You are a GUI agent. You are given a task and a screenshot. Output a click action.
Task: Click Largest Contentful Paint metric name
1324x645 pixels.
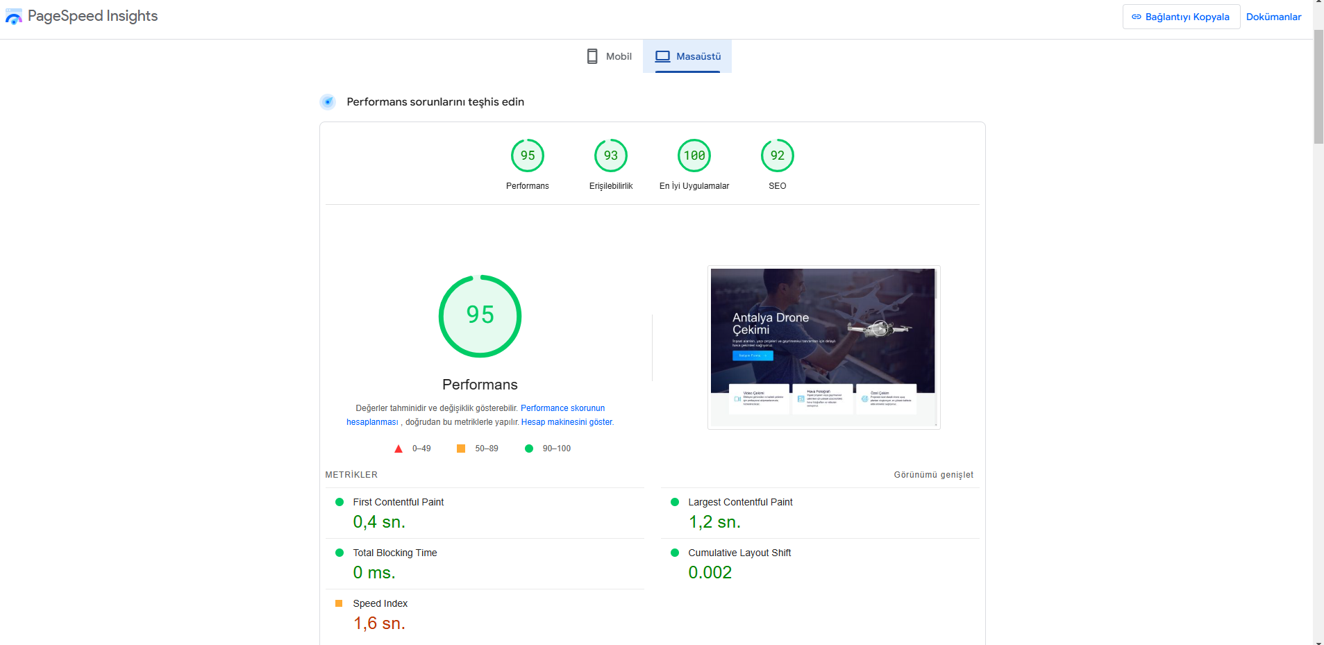click(740, 502)
